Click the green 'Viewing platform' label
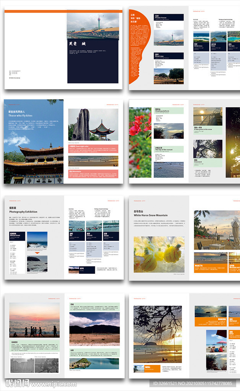 click(x=169, y=110)
